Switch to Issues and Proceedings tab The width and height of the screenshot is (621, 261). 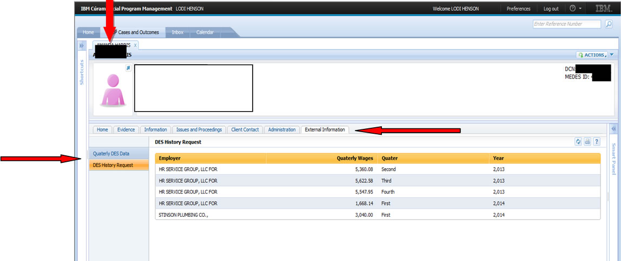click(199, 129)
